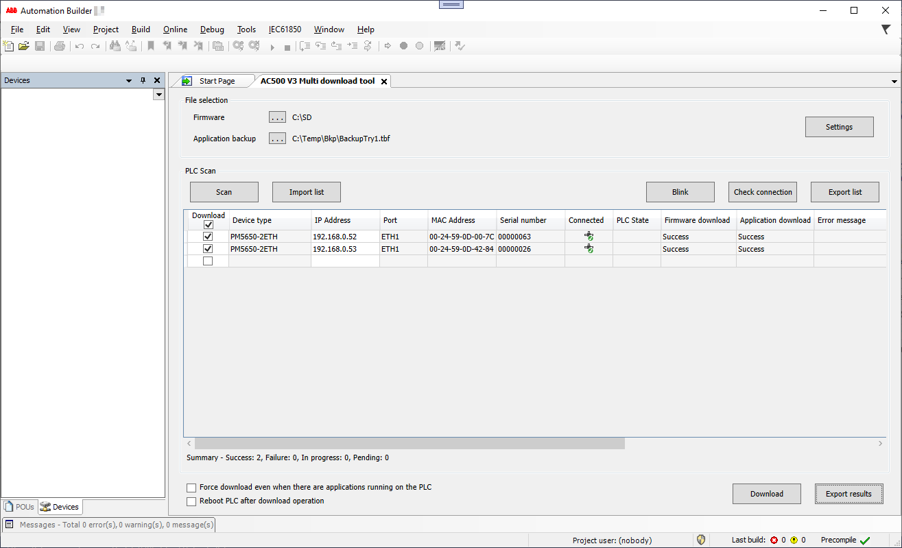Browse for Firmware folder with ... button

277,117
